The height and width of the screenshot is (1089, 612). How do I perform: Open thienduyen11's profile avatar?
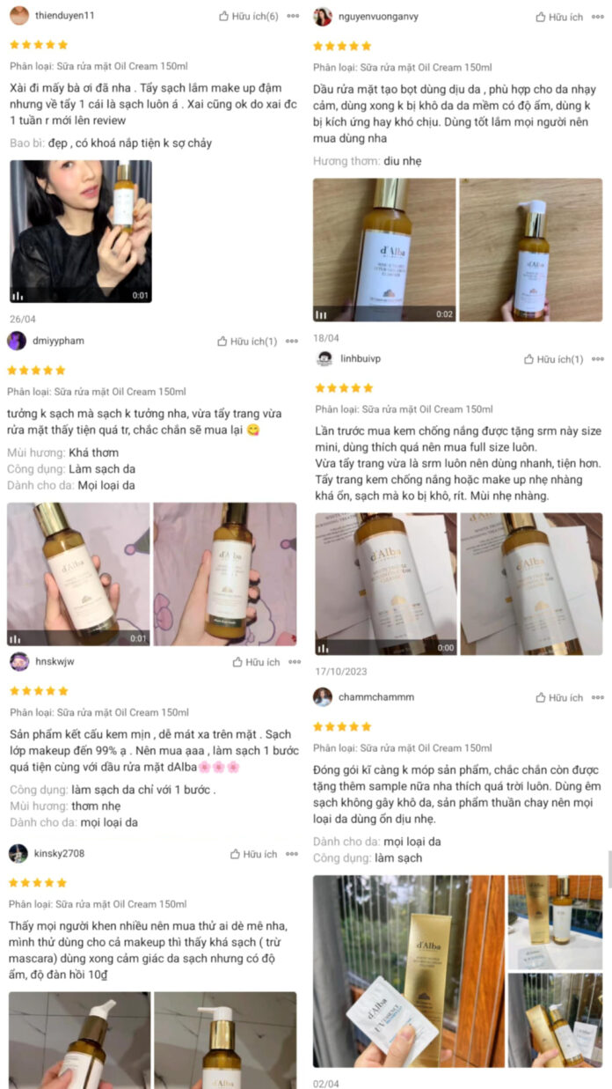(x=18, y=15)
